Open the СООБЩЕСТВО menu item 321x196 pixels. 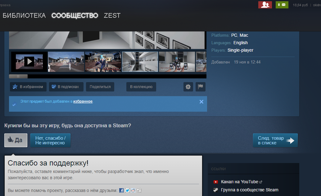point(75,16)
